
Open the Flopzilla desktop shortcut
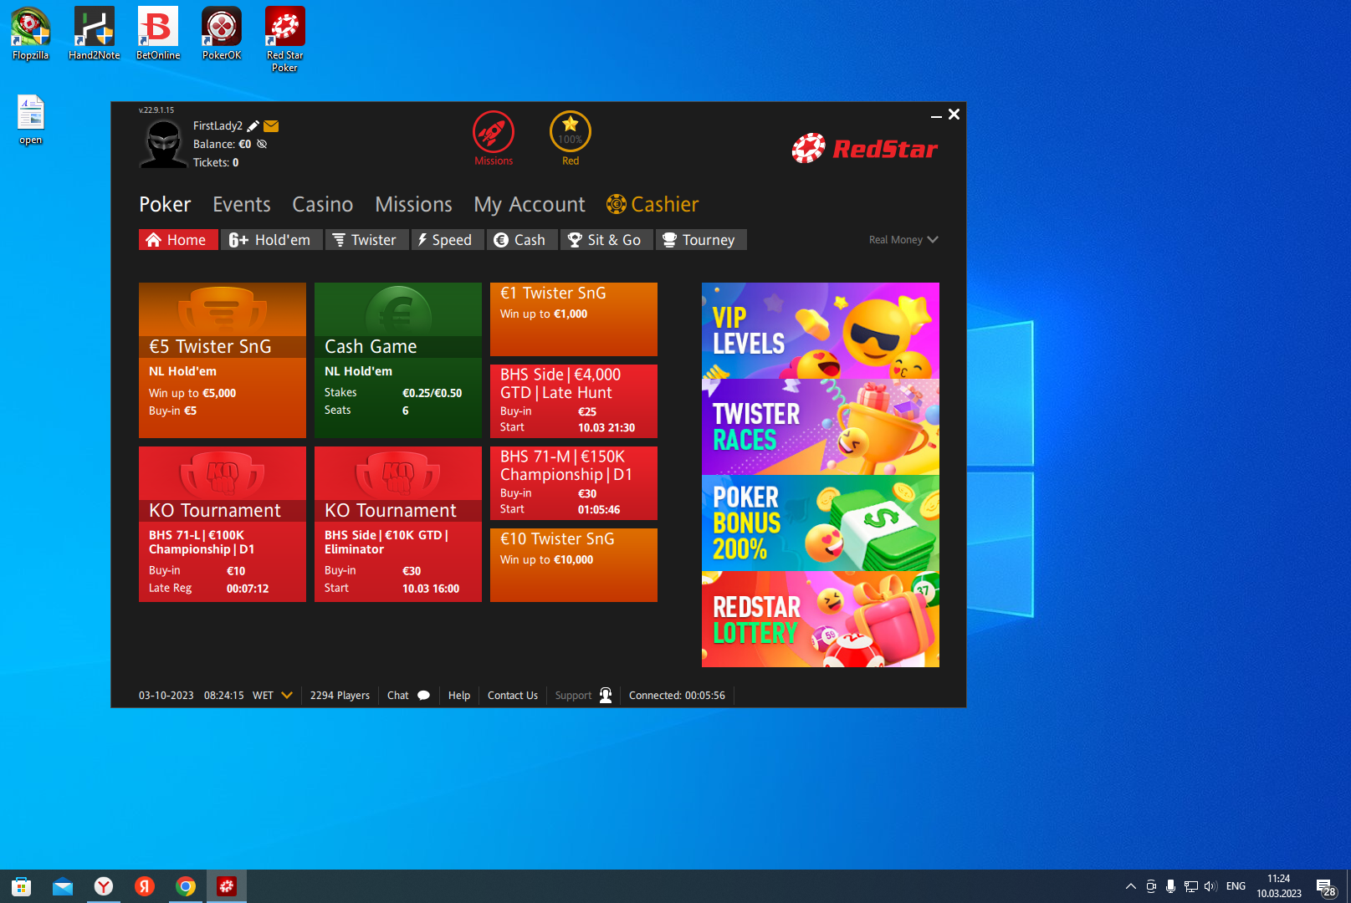pos(31,34)
